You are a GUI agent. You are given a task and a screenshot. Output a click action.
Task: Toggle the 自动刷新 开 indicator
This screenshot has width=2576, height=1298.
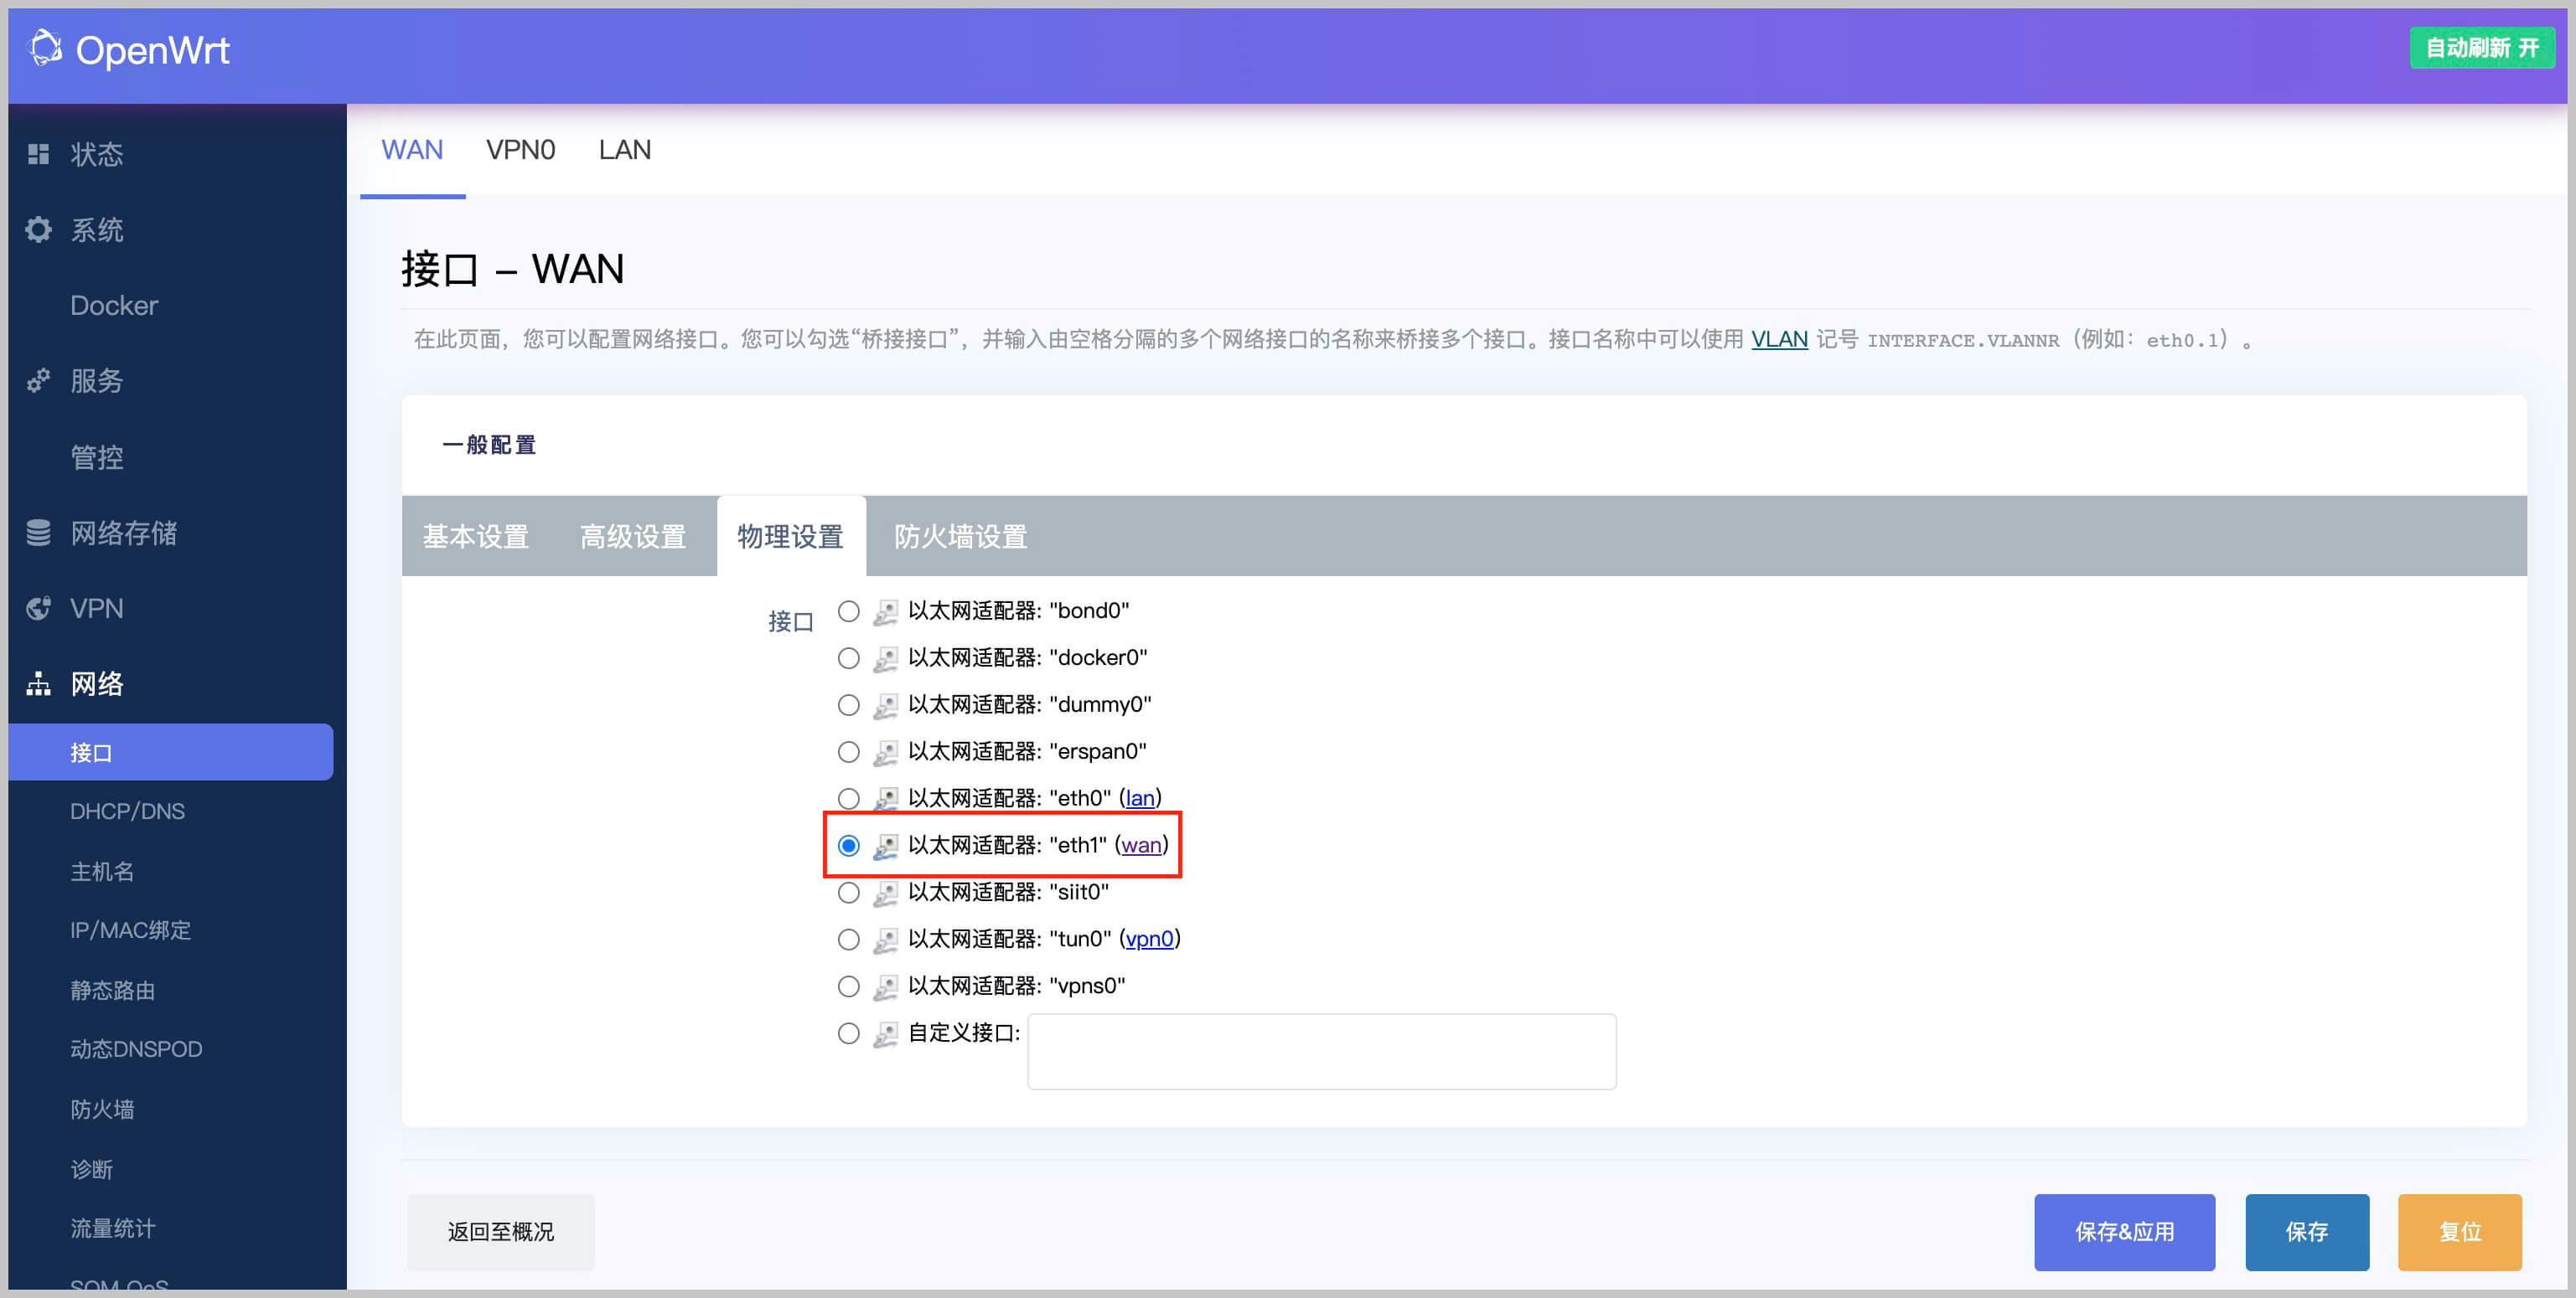point(2481,48)
